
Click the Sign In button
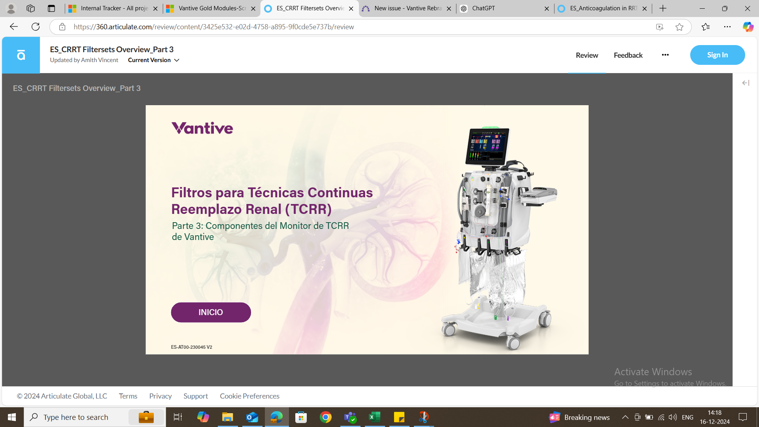(x=717, y=55)
